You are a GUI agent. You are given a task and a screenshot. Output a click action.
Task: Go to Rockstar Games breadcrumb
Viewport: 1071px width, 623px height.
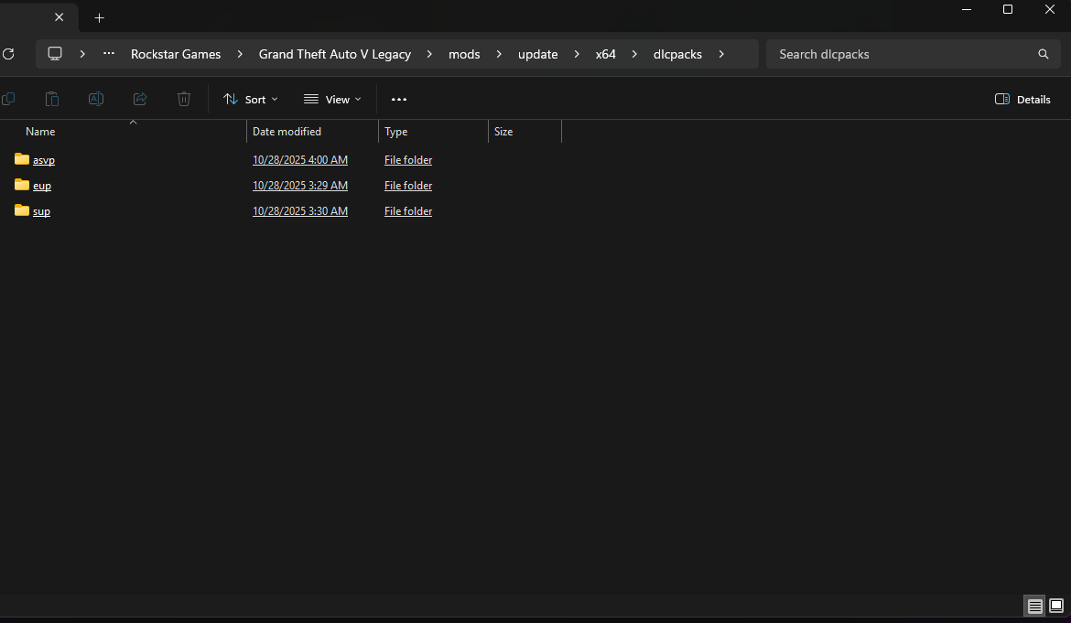(176, 54)
